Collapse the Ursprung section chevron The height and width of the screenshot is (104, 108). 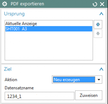[x=101, y=14]
